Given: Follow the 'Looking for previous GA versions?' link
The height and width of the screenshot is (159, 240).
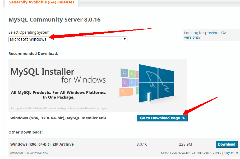Looking at the screenshot, I should 205,35.
